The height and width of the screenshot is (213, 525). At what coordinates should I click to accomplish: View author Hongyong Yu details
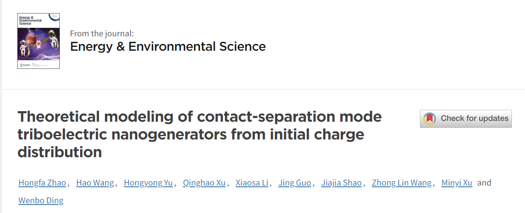tap(148, 183)
